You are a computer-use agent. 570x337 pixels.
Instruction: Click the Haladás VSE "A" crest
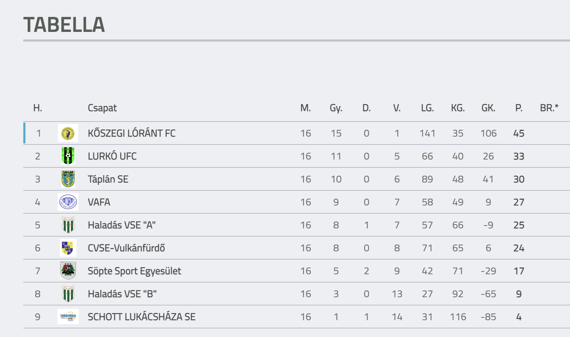click(68, 225)
